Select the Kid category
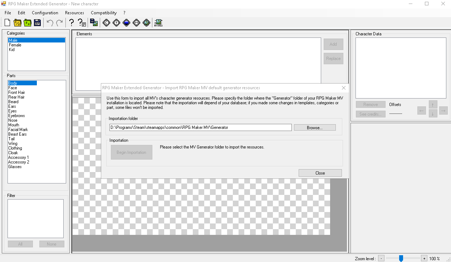451x262 pixels. pos(12,50)
